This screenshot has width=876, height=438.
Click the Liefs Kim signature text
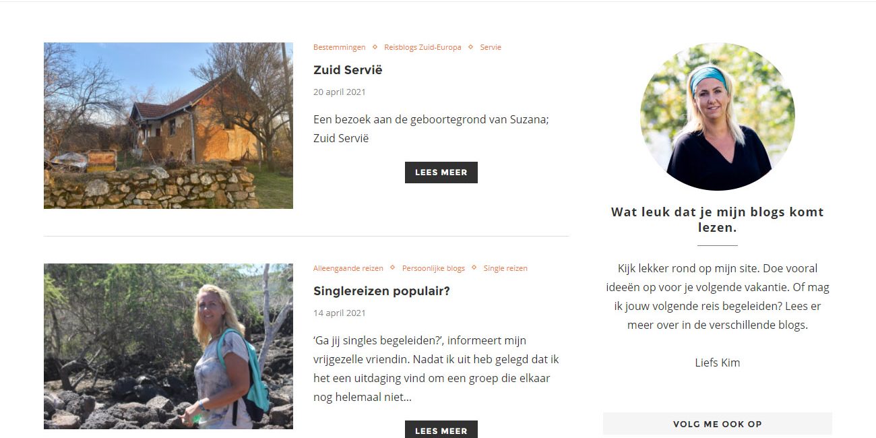pos(718,363)
